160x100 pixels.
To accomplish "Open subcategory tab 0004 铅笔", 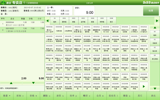I will (93, 21).
